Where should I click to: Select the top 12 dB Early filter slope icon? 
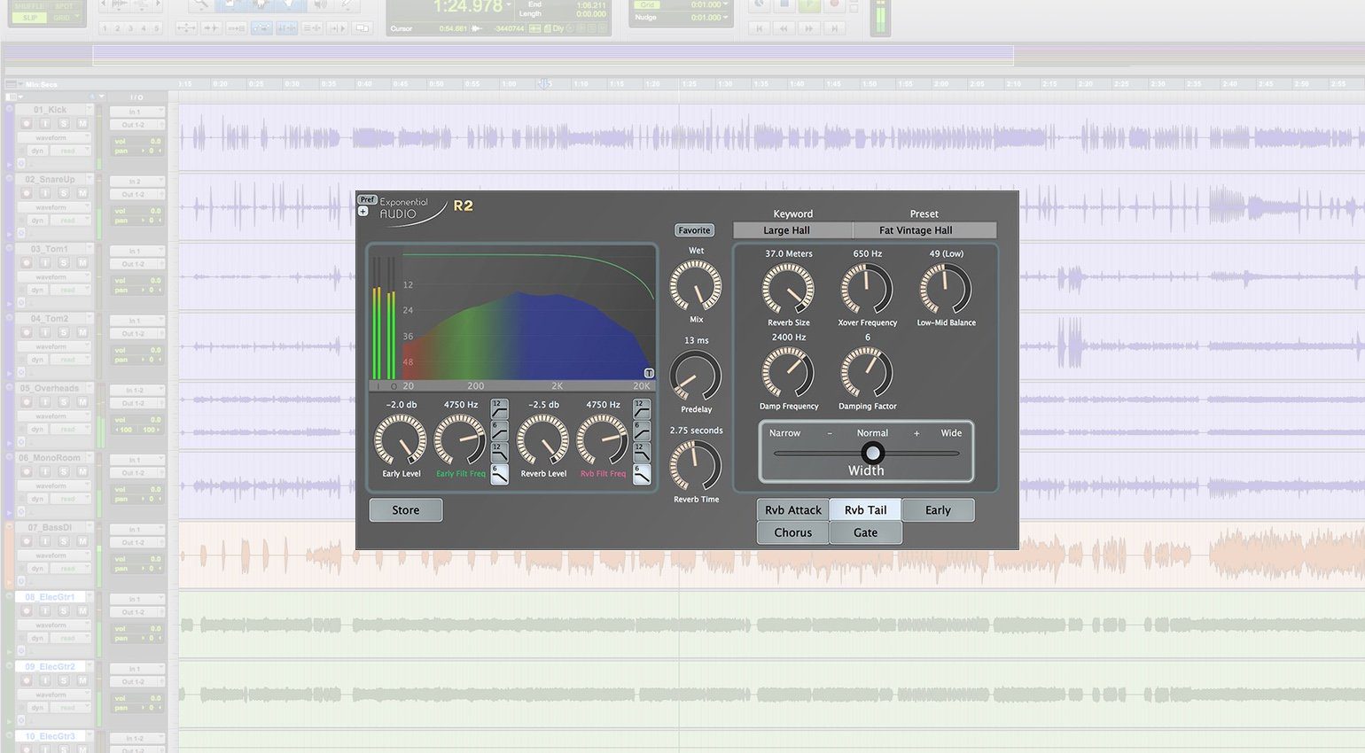[500, 408]
